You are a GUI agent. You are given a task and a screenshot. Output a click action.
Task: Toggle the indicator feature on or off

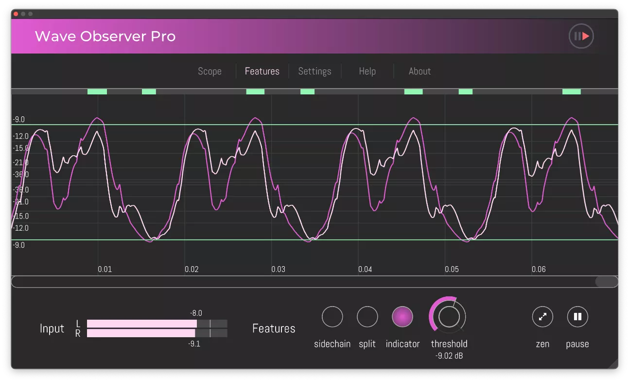[402, 316]
